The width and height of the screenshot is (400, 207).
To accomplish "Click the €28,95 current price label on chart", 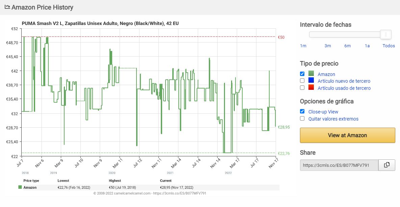I will pyautogui.click(x=284, y=127).
